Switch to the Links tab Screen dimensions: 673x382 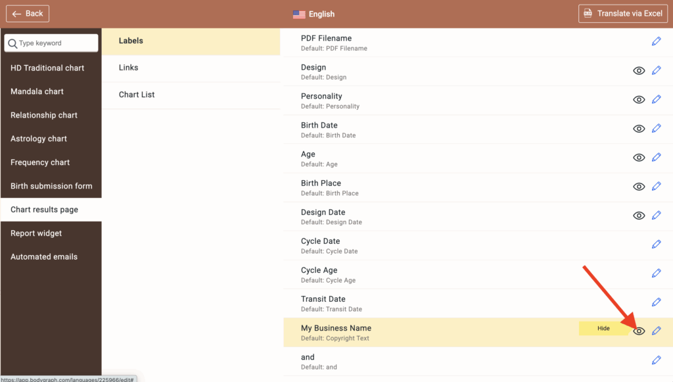(129, 68)
